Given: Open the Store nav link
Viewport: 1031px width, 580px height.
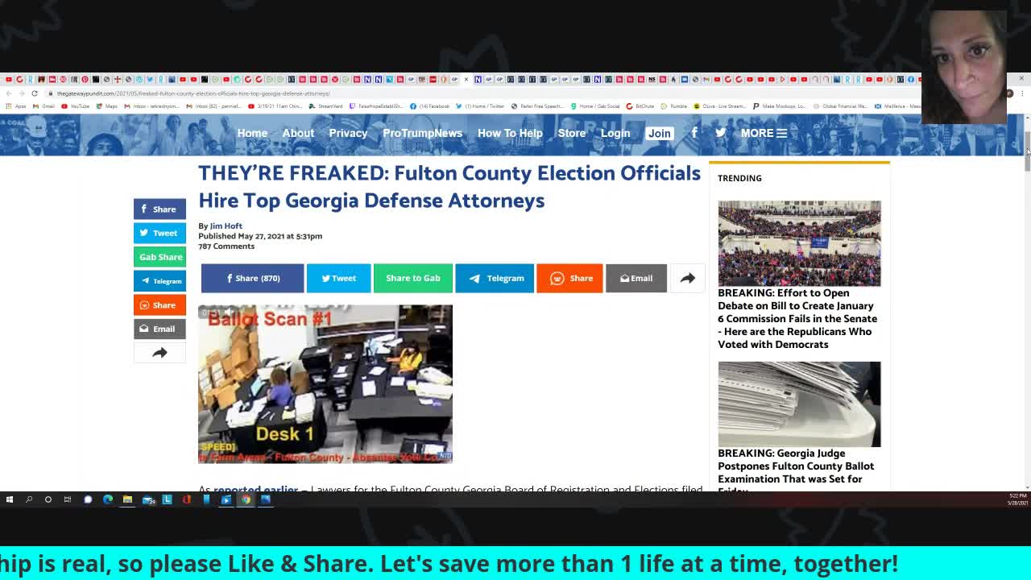Looking at the screenshot, I should click(572, 133).
